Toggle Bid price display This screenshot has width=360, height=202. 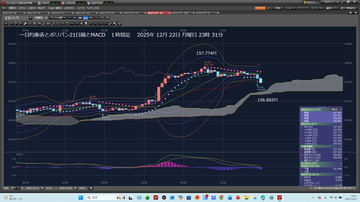[x=85, y=18]
